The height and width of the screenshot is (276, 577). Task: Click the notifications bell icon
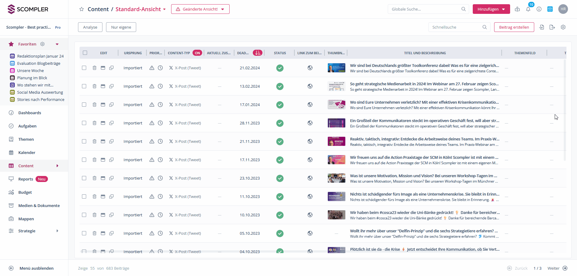pos(528,9)
